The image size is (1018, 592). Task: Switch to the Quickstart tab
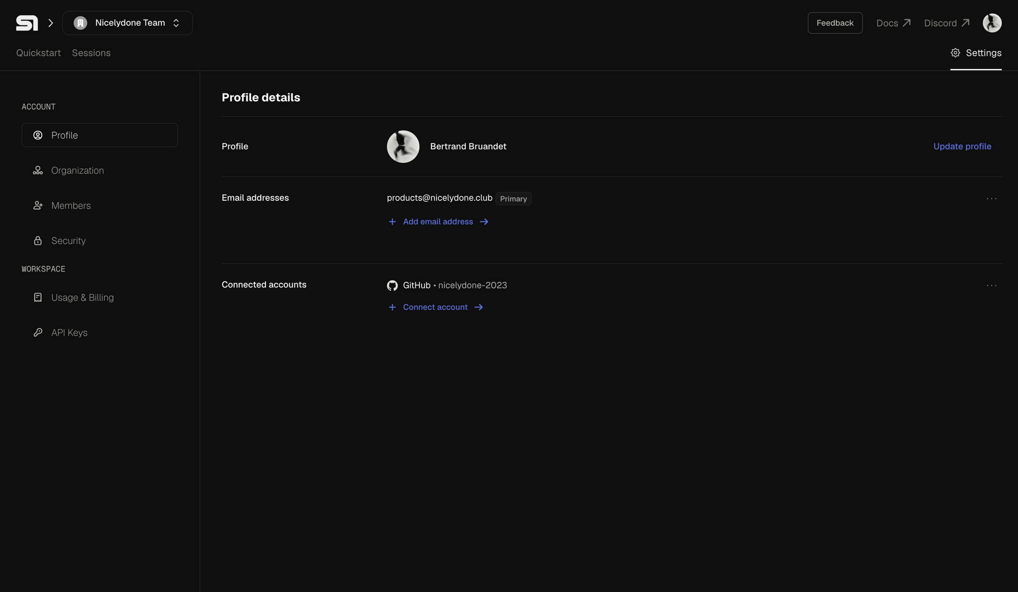coord(39,53)
